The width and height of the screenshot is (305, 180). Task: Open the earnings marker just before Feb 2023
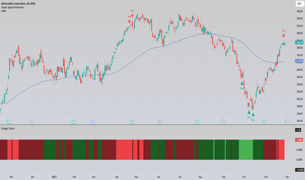74,122
